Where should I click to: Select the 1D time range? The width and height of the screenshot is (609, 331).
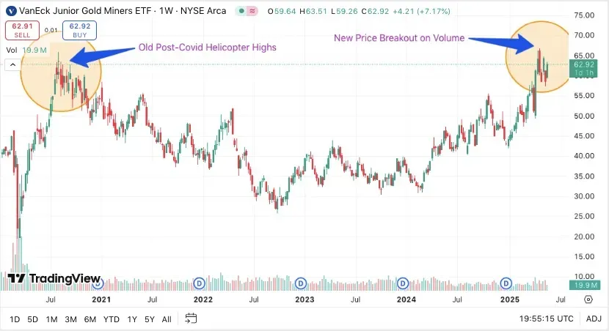tap(15, 319)
